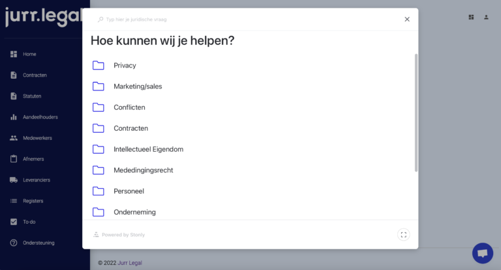Click the help dialog vertical scrollbar

(416, 113)
